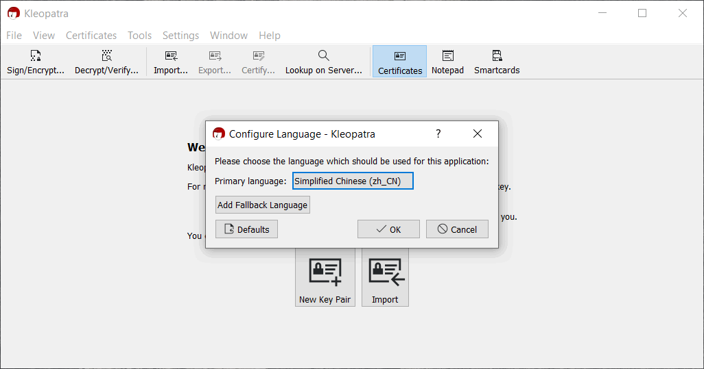Confirm language with OK button
The width and height of the screenshot is (704, 369).
click(388, 229)
